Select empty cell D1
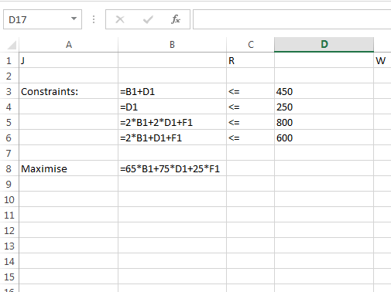Screen dimensions: 391x292 click(324, 60)
